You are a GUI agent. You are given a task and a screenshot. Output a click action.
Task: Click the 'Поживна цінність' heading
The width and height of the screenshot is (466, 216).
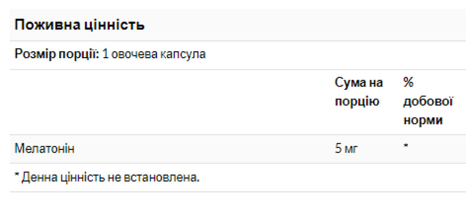pos(80,25)
